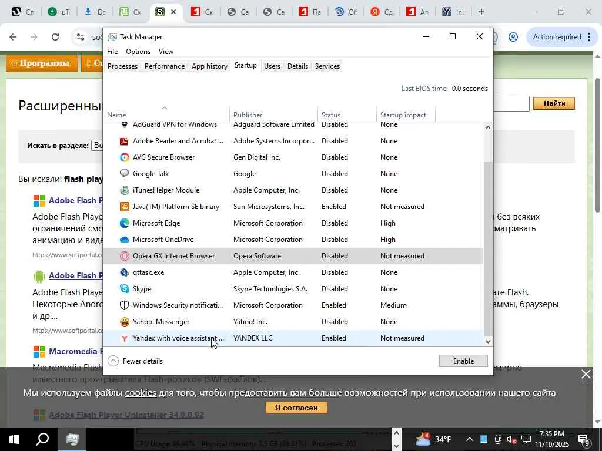Screen dimensions: 602x451
Task: Switch to the Performance tab
Action: click(x=165, y=66)
